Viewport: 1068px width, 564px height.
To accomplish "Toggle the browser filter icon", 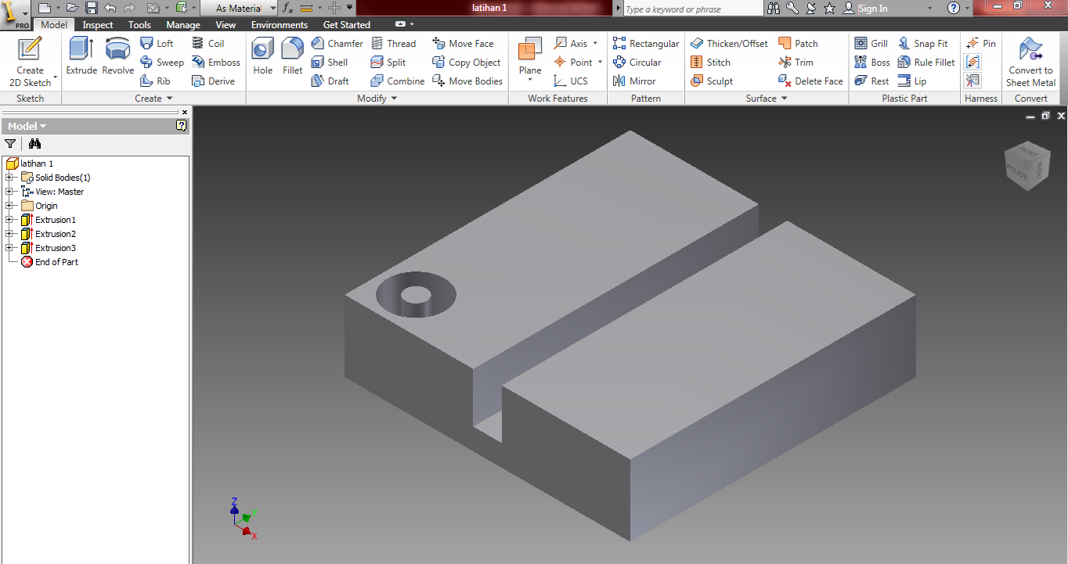I will [x=10, y=144].
